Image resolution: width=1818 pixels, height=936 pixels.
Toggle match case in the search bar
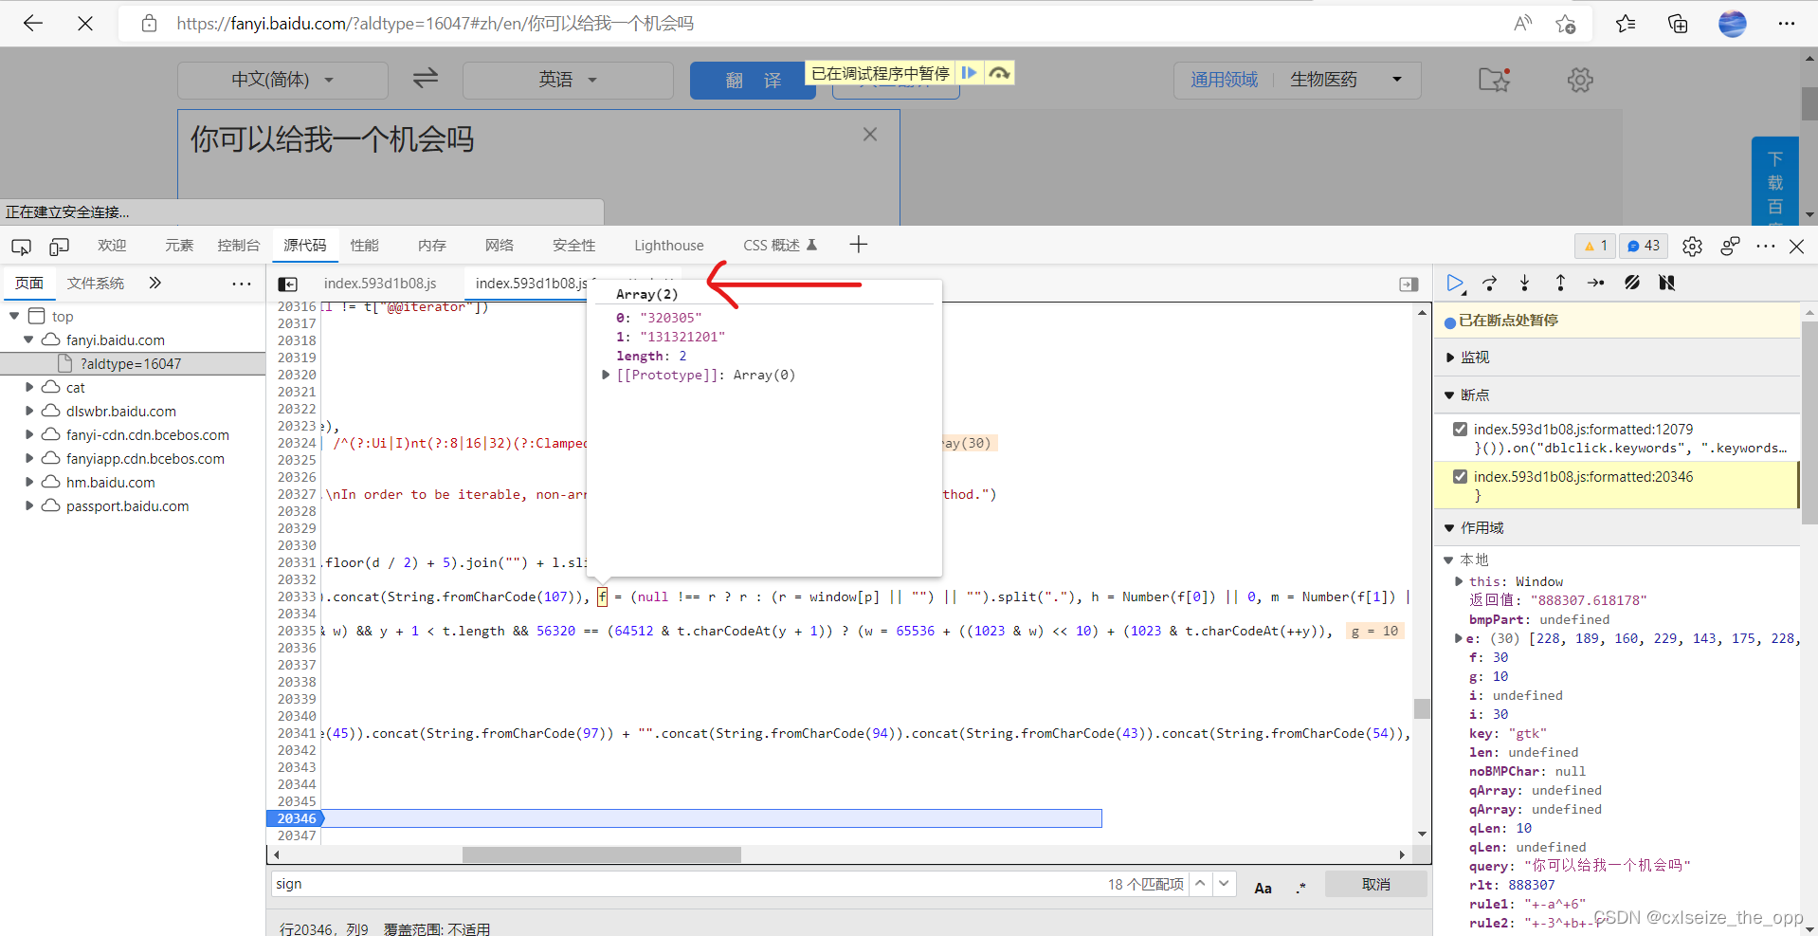pos(1263,885)
